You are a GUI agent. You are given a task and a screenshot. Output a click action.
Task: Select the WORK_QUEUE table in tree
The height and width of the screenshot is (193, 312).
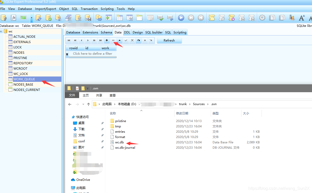click(24, 79)
